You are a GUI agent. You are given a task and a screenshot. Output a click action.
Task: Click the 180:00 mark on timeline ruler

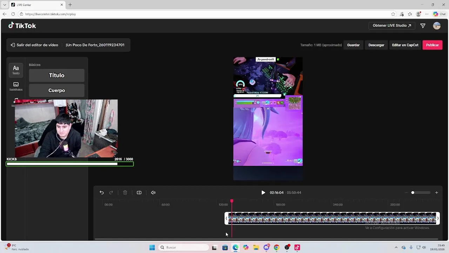[280, 205]
